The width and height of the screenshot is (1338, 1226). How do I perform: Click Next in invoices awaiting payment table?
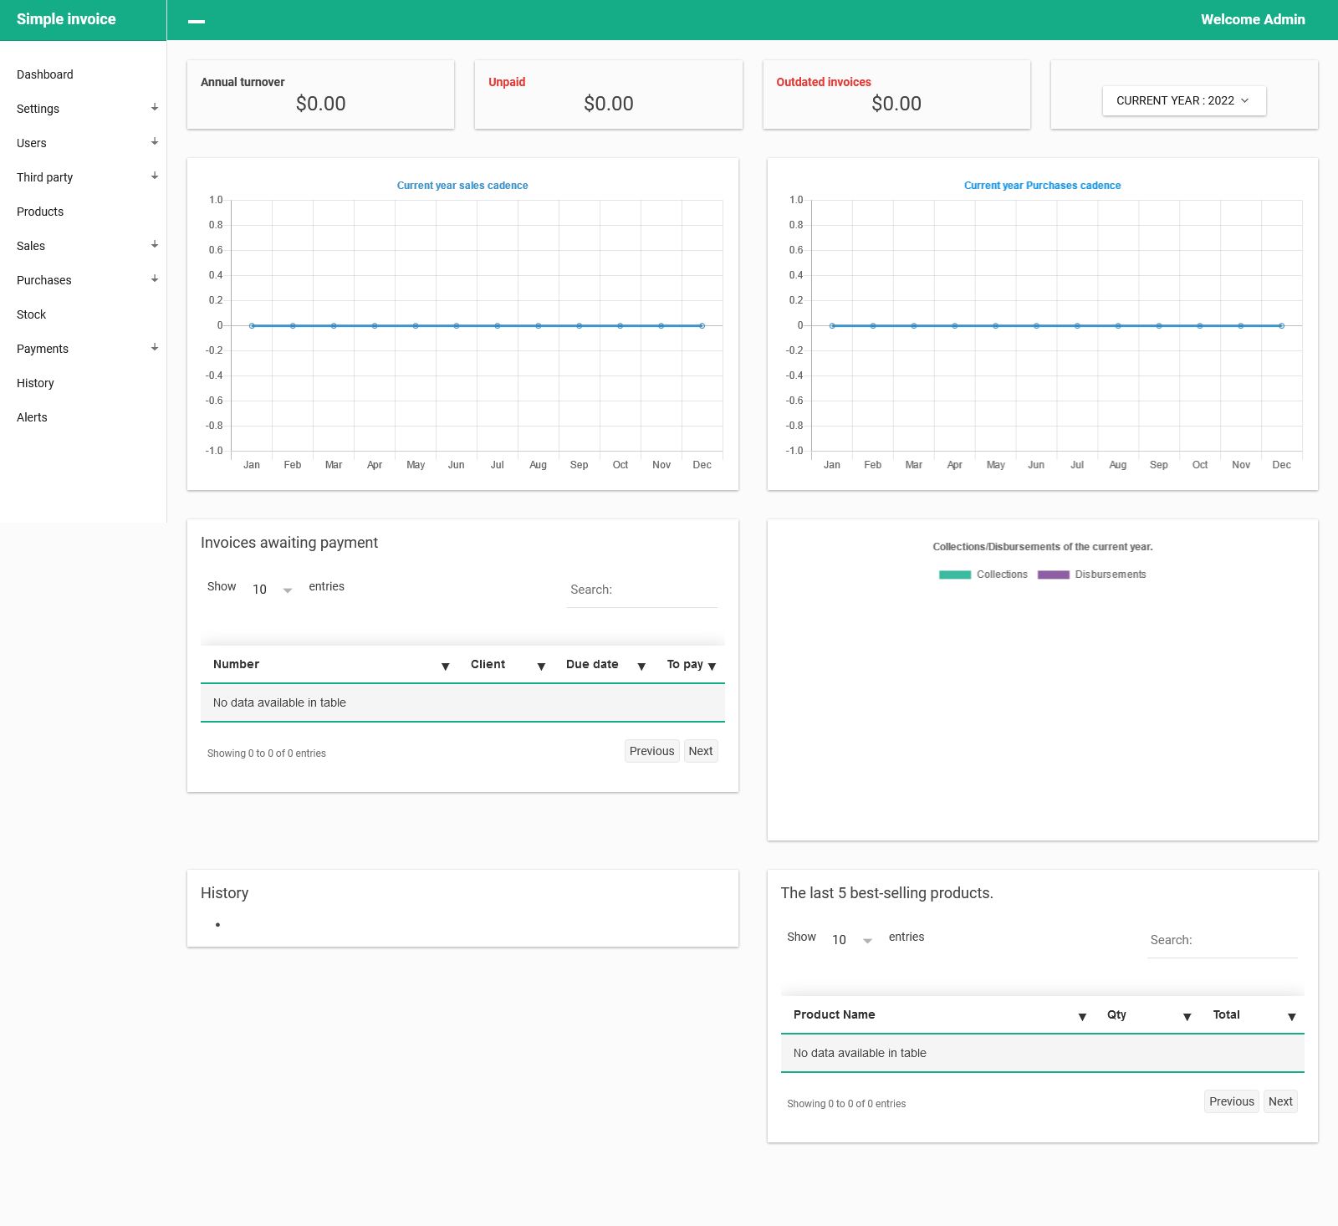point(700,751)
